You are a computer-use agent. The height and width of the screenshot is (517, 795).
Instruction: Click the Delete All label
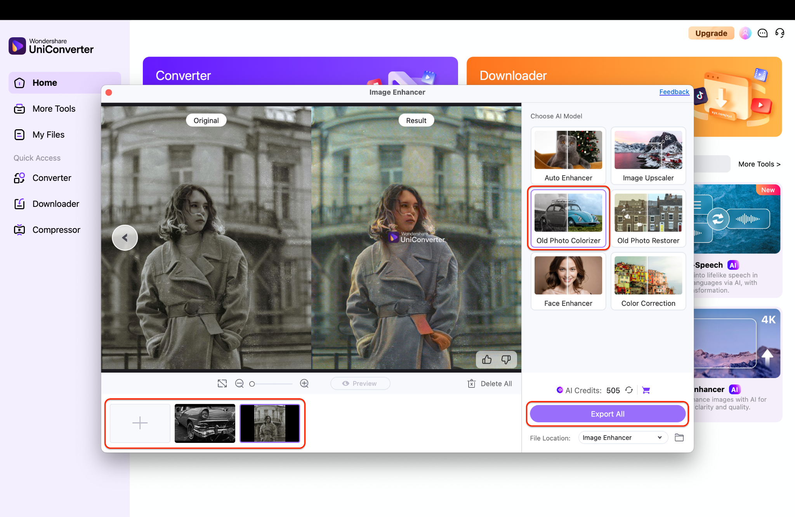[496, 383]
